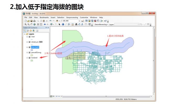Select the river_buf2 layer name
The image size is (186, 104).
(x=35, y=47)
